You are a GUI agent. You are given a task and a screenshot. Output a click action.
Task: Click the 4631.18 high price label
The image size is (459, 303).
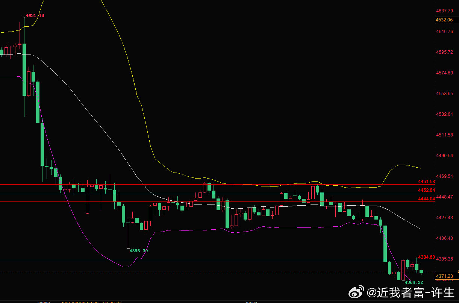[x=35, y=16]
